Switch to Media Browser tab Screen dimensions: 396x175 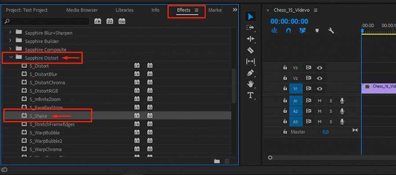[81, 10]
